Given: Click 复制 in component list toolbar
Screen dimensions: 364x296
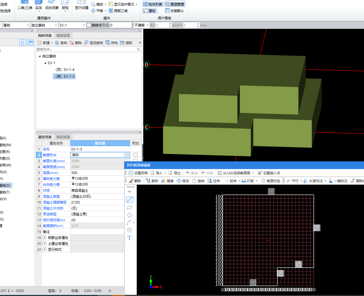Looking at the screenshot, I should coord(61,43).
